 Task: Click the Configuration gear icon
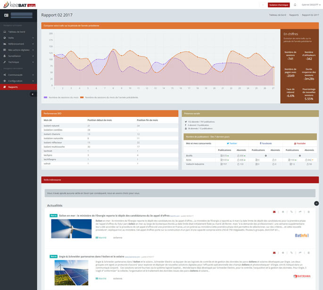pos(5,81)
